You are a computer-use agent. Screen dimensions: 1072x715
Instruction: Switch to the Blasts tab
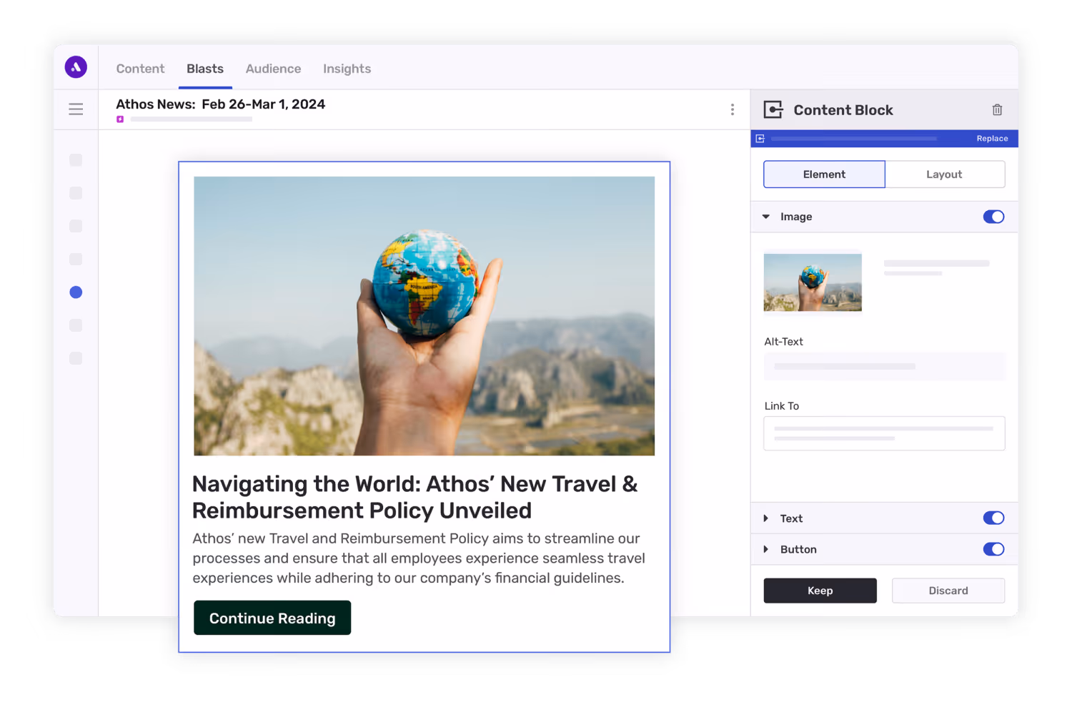[x=205, y=69]
